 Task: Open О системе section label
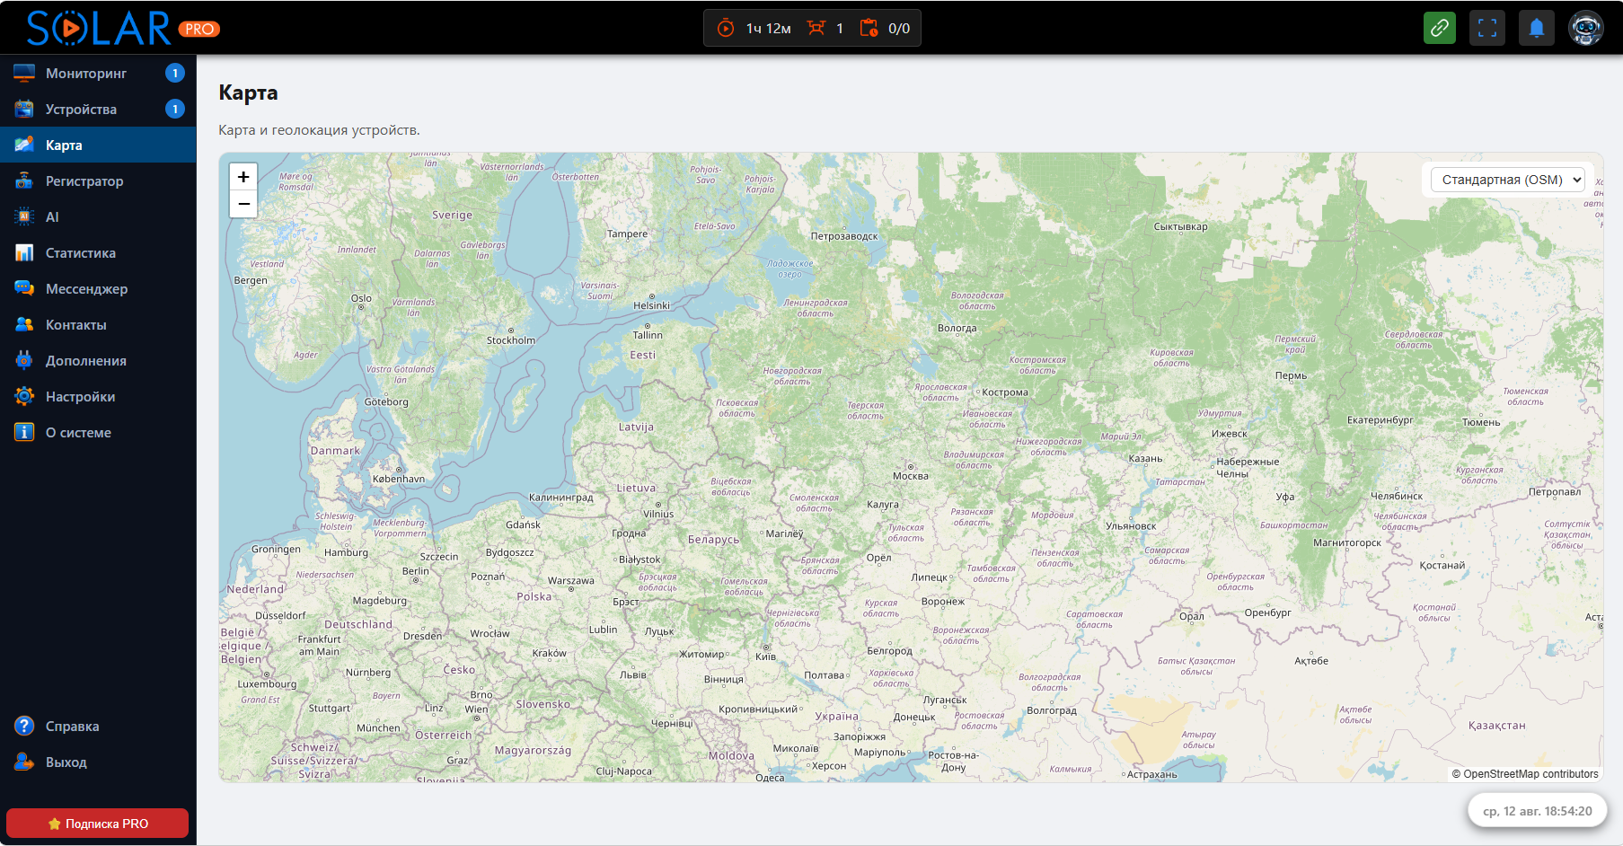point(79,432)
